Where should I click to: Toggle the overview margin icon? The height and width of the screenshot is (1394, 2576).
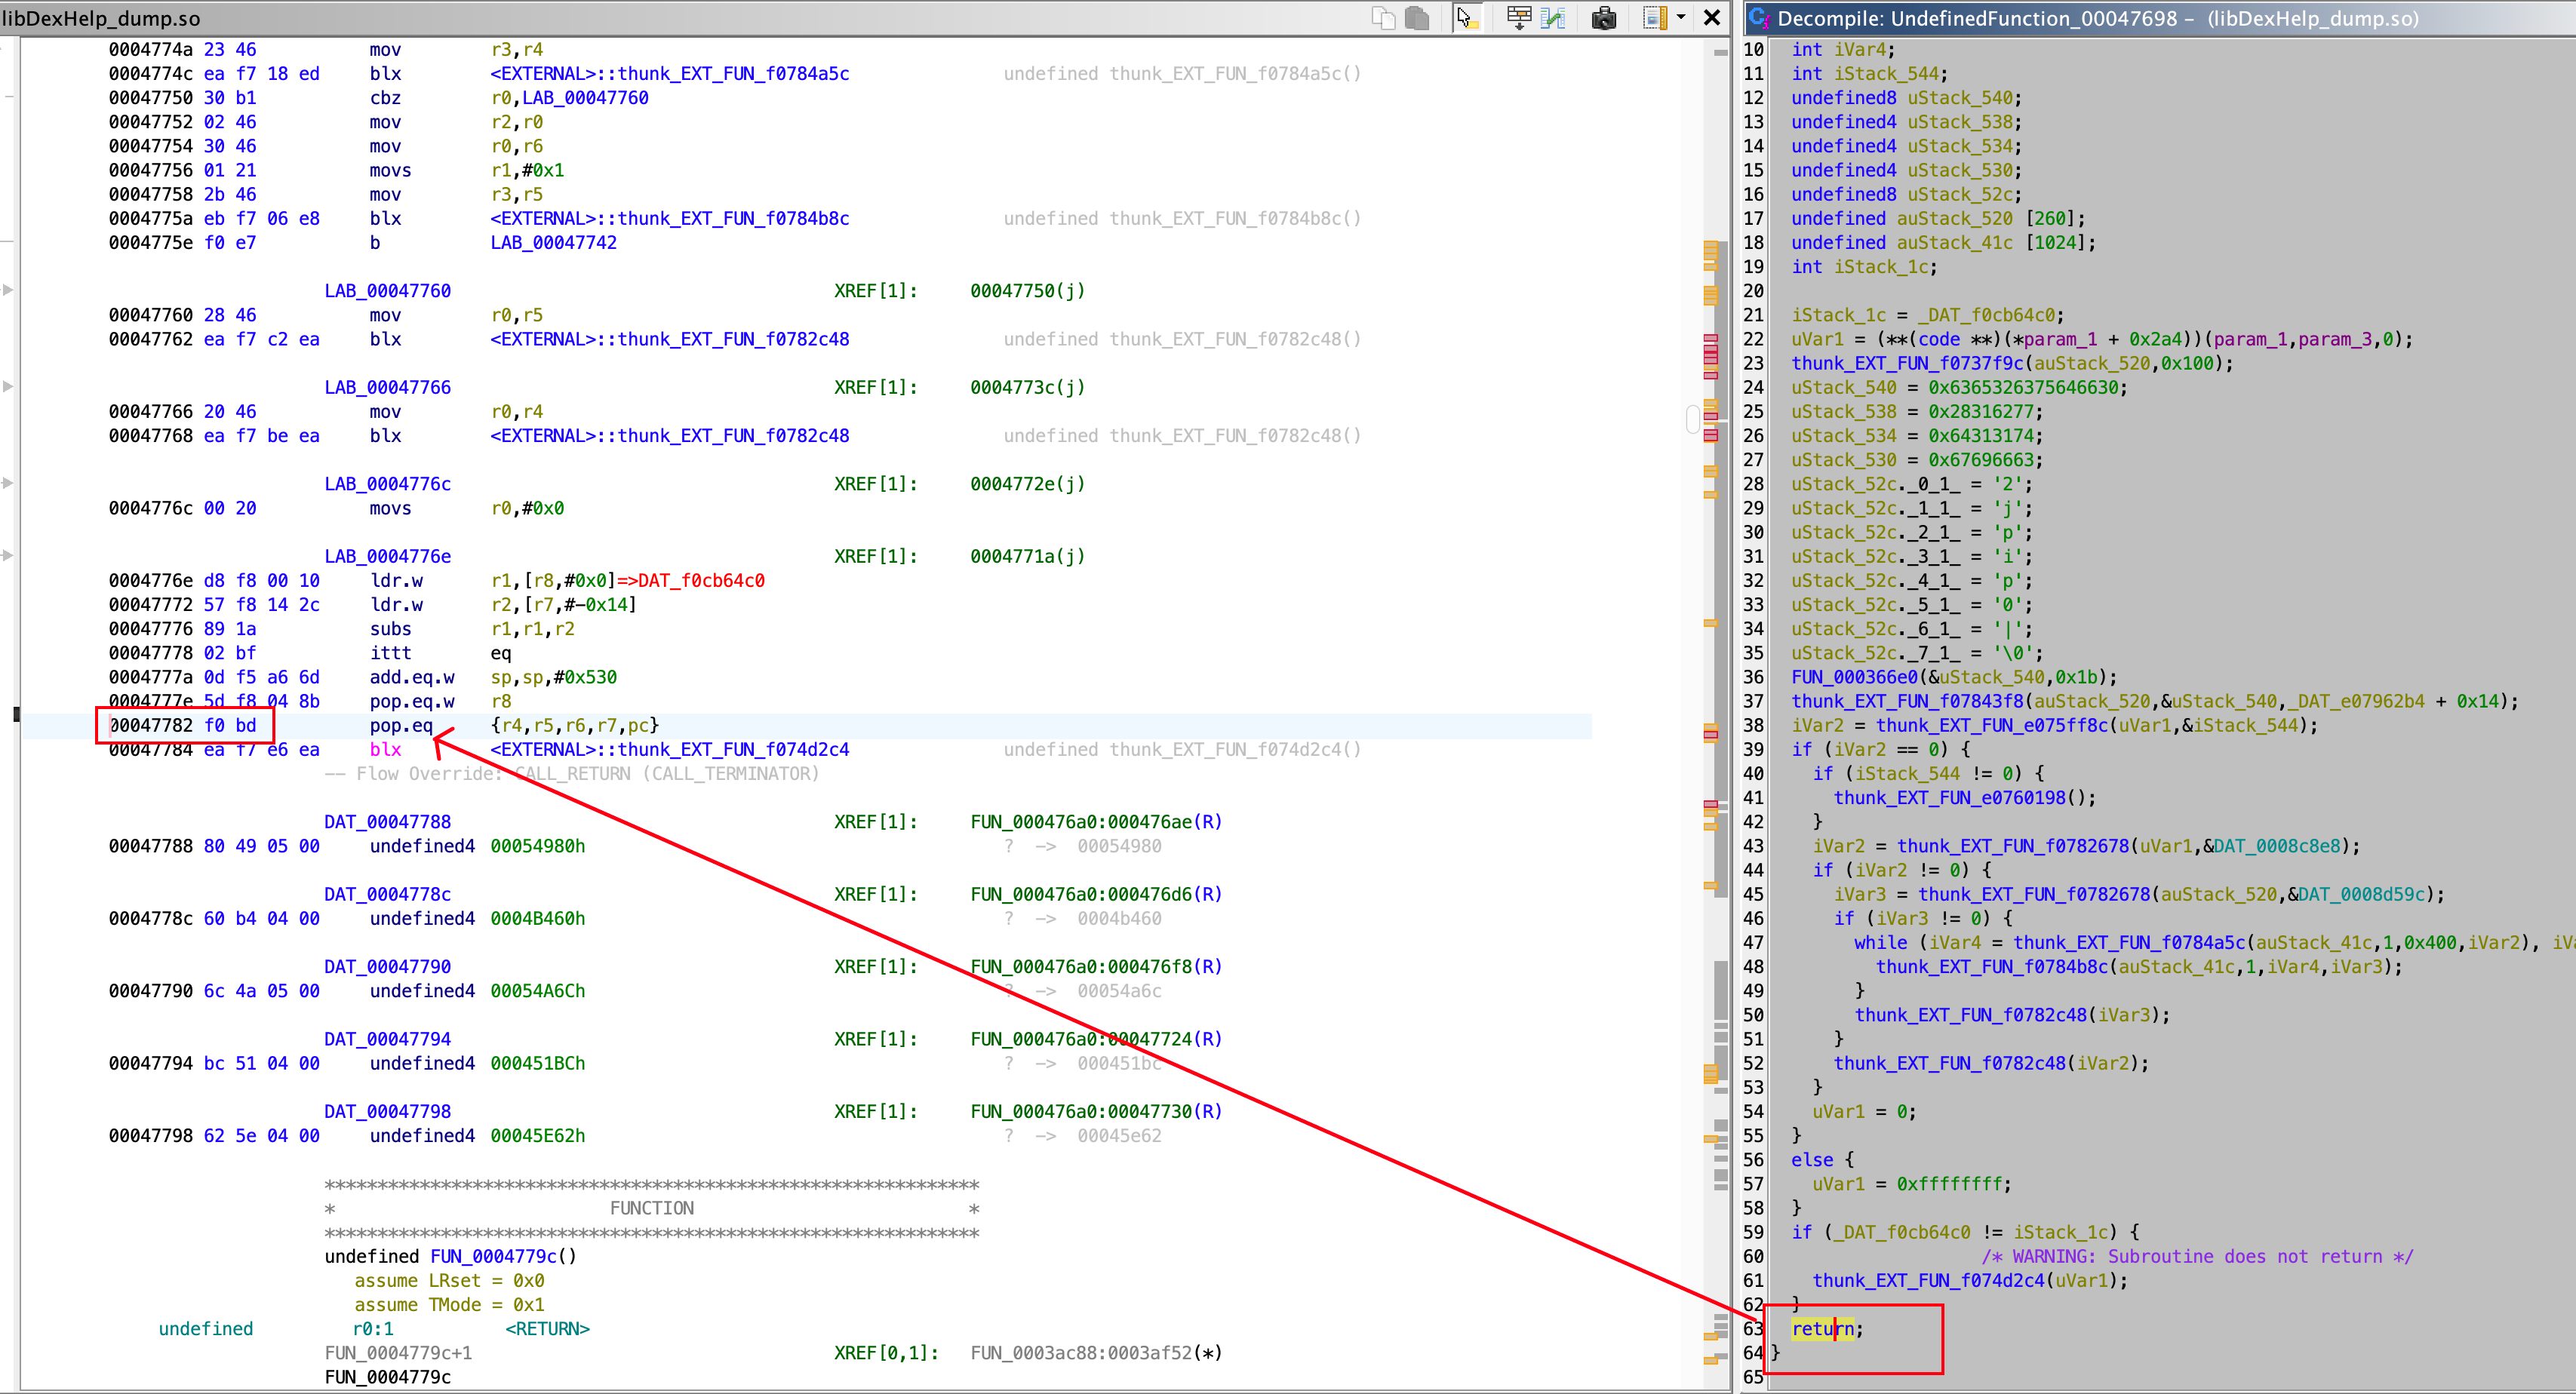point(1654,18)
